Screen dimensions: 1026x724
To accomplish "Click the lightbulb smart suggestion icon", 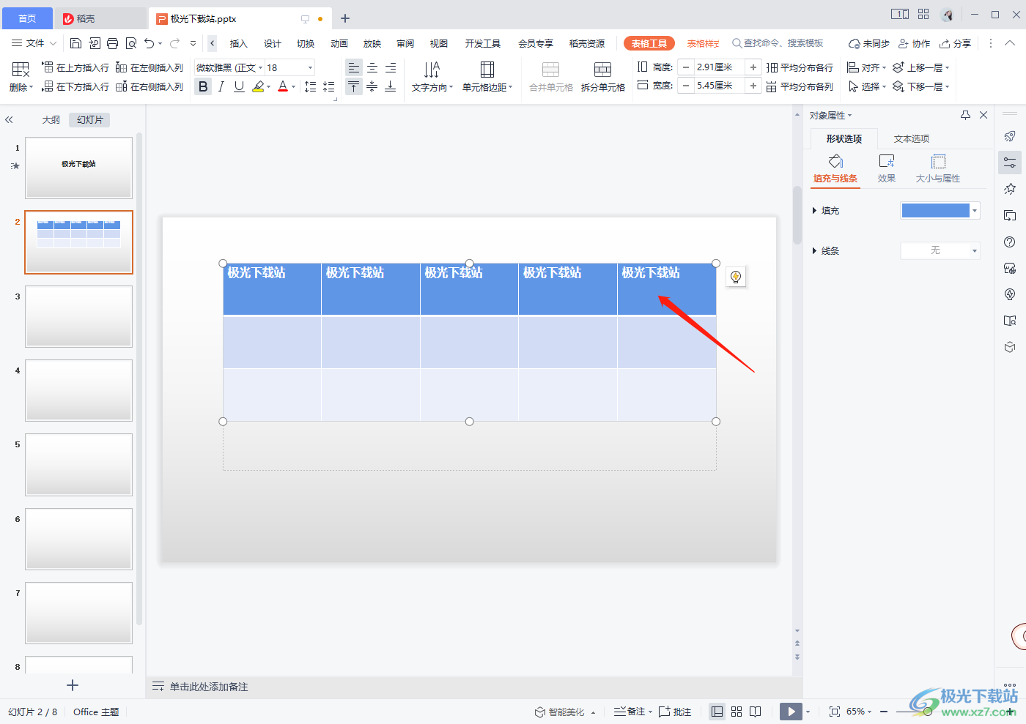I will [736, 277].
